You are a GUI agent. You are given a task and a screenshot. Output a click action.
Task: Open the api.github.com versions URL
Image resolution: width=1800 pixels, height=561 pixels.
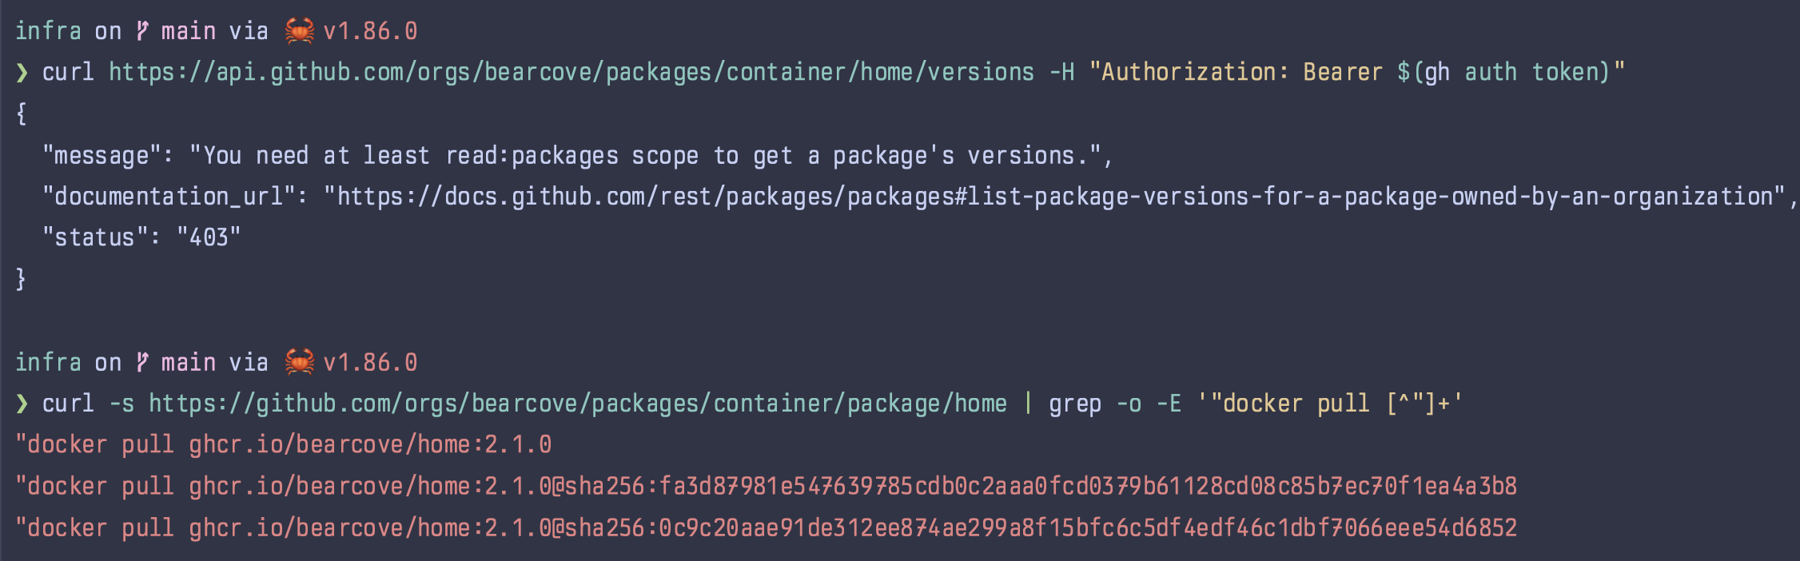point(571,72)
